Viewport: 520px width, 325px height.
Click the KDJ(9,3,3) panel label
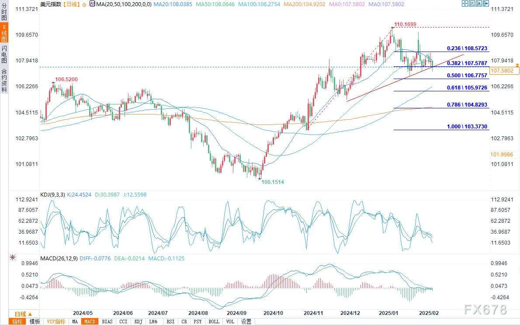(x=52, y=195)
